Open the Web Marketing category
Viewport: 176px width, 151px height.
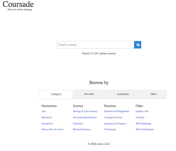tap(143, 124)
